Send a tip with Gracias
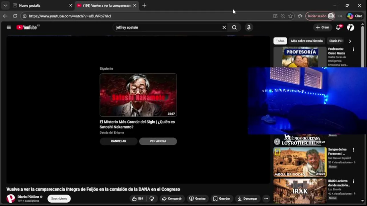This screenshot has height=206, width=367. [x=198, y=199]
